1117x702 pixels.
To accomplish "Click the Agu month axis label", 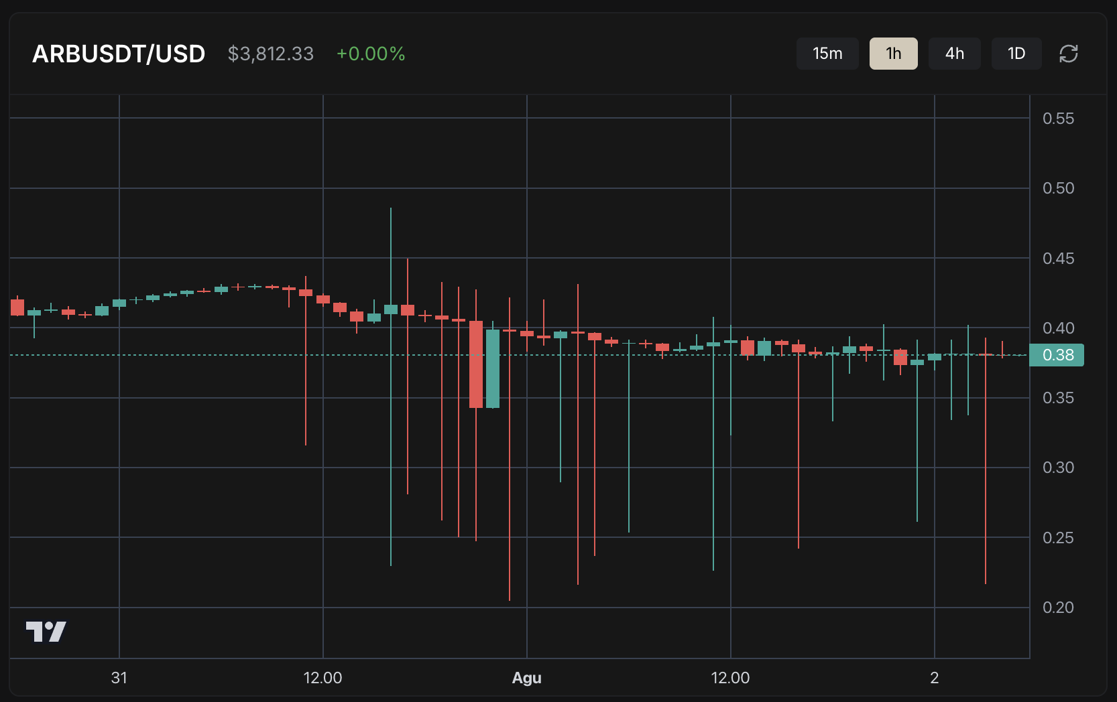I will [527, 678].
